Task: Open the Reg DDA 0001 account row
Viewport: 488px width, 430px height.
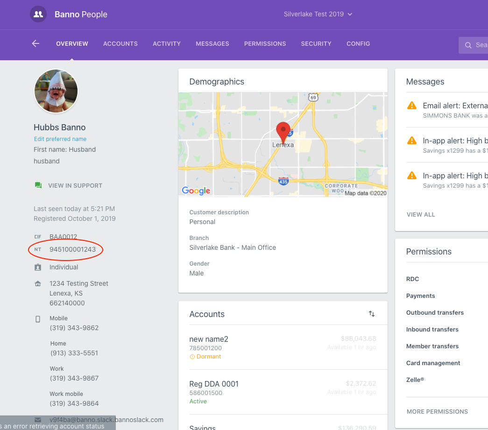Action: 283,392
